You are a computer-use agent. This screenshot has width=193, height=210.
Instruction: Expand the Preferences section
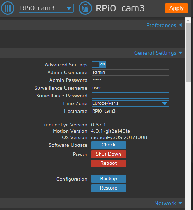[164, 25]
